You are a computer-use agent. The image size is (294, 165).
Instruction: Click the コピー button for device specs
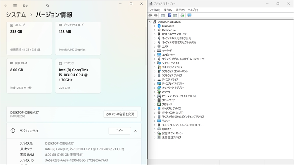click(119, 131)
